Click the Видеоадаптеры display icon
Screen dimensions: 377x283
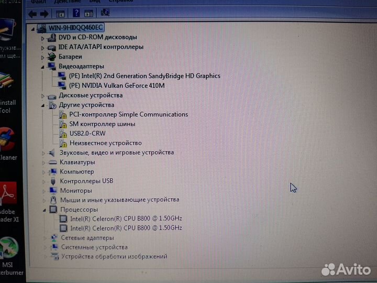pyautogui.click(x=52, y=66)
